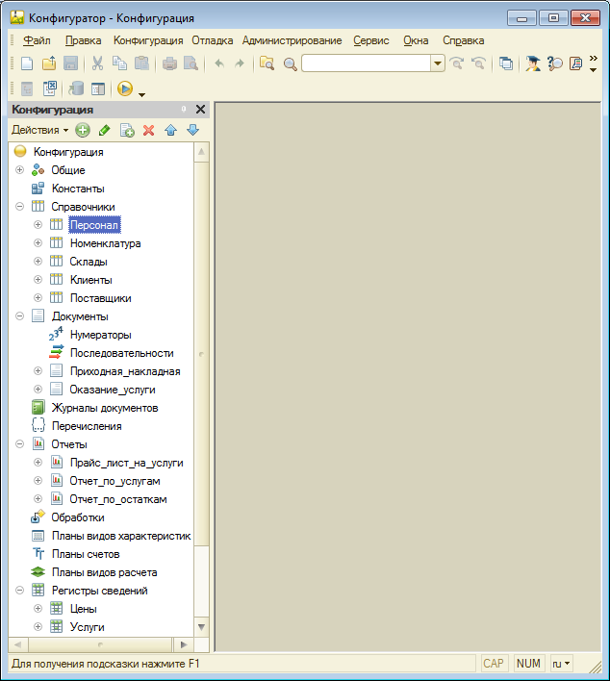
Task: Click the Edit pencil icon in the panel toolbar
Action: point(105,130)
